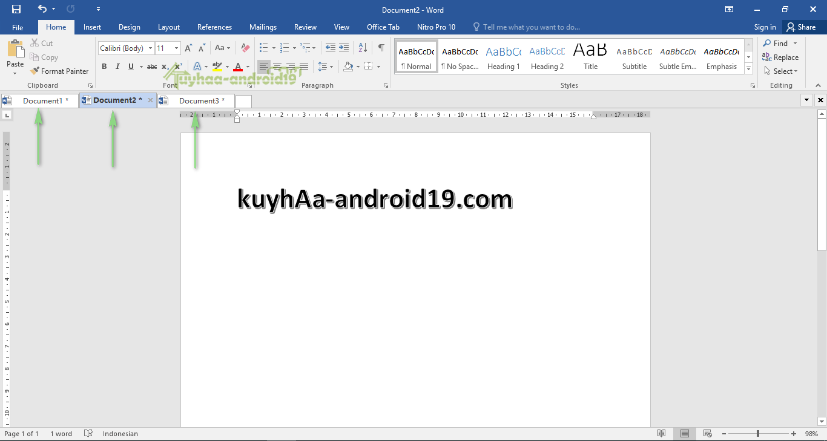The width and height of the screenshot is (827, 441).
Task: Expand the Styles gallery More button
Action: pos(749,68)
